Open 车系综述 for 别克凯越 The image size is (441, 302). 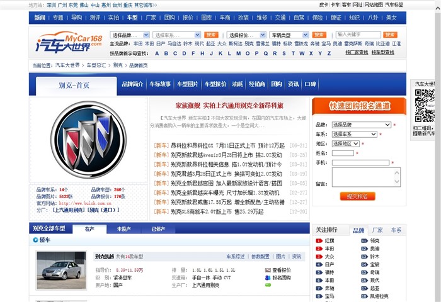236,257
